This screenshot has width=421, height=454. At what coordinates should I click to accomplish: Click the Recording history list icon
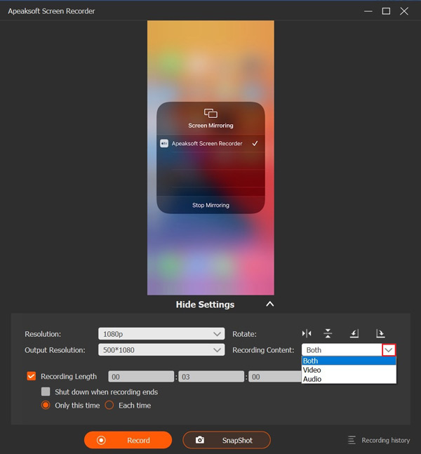pyautogui.click(x=352, y=440)
